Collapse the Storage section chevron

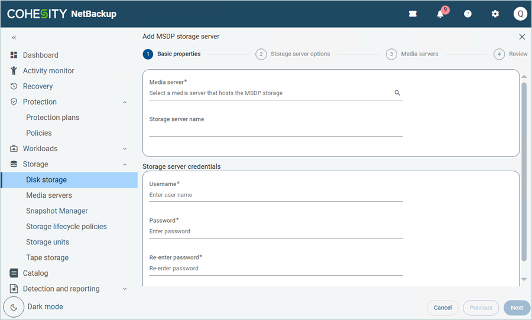pyautogui.click(x=125, y=165)
